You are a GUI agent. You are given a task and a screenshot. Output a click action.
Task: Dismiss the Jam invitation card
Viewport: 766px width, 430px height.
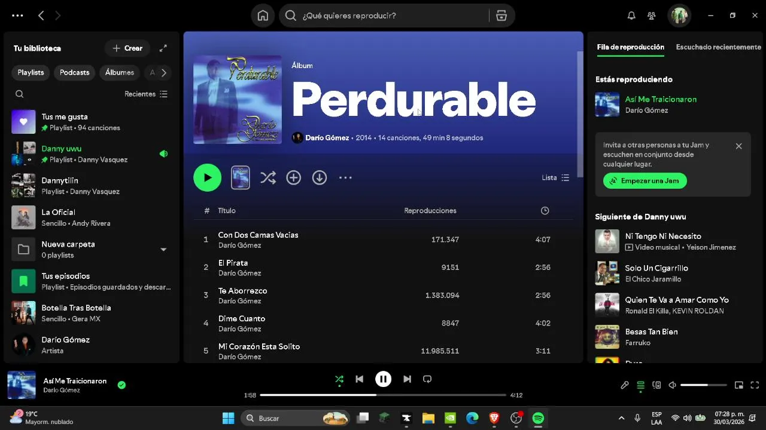[738, 146]
